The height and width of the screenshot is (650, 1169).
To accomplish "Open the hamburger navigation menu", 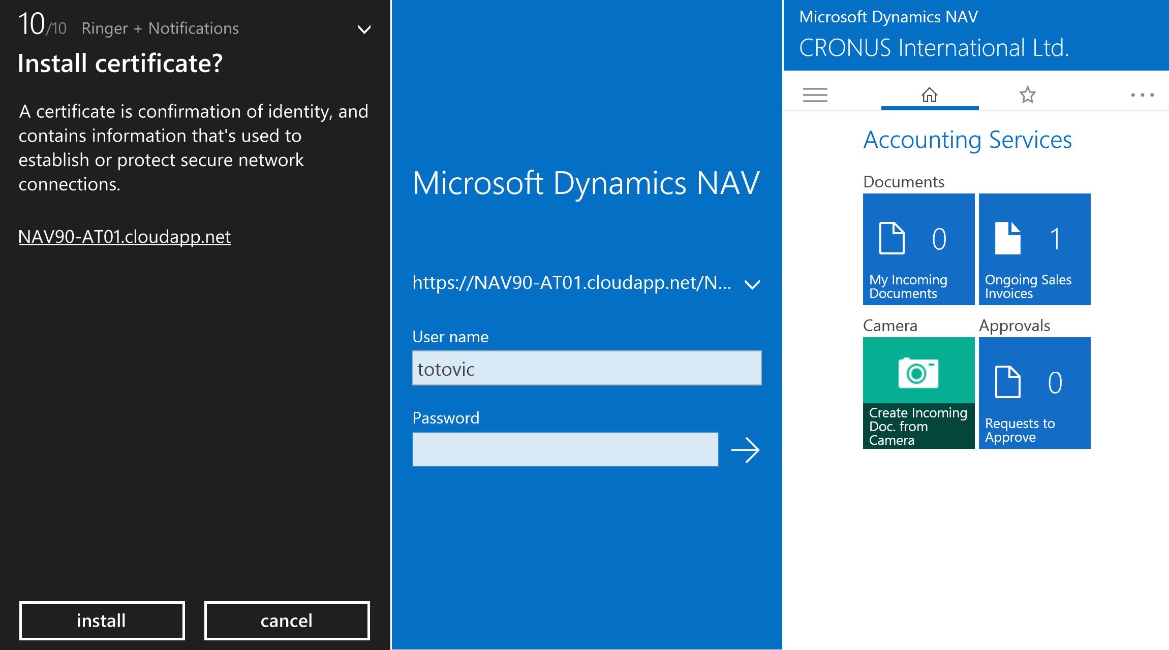I will [815, 95].
